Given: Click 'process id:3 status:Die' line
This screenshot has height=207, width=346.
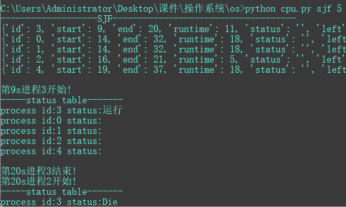Looking at the screenshot, I should click(x=59, y=202).
